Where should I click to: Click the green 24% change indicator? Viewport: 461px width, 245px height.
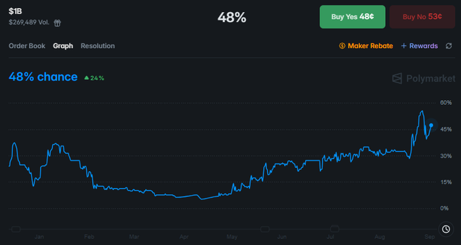94,78
